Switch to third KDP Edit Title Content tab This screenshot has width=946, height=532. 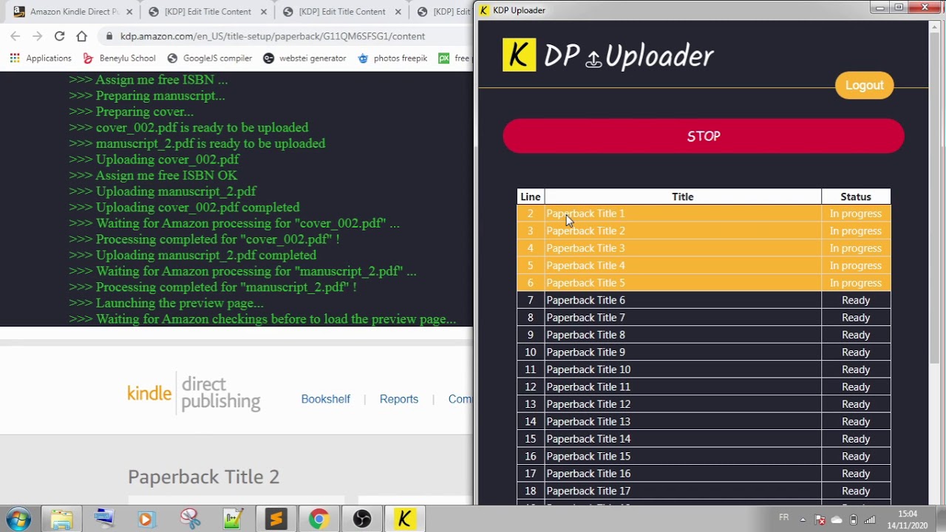point(443,11)
